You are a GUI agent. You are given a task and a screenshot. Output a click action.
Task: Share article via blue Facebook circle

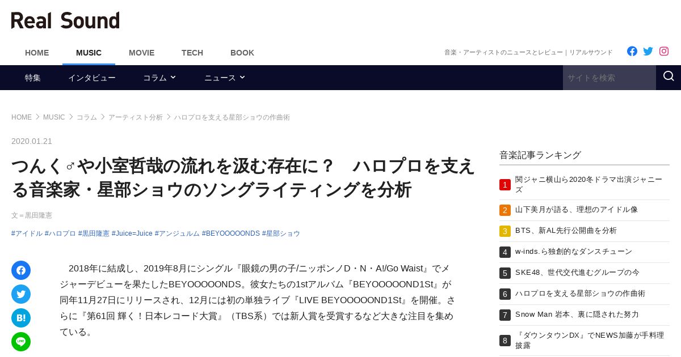click(21, 270)
